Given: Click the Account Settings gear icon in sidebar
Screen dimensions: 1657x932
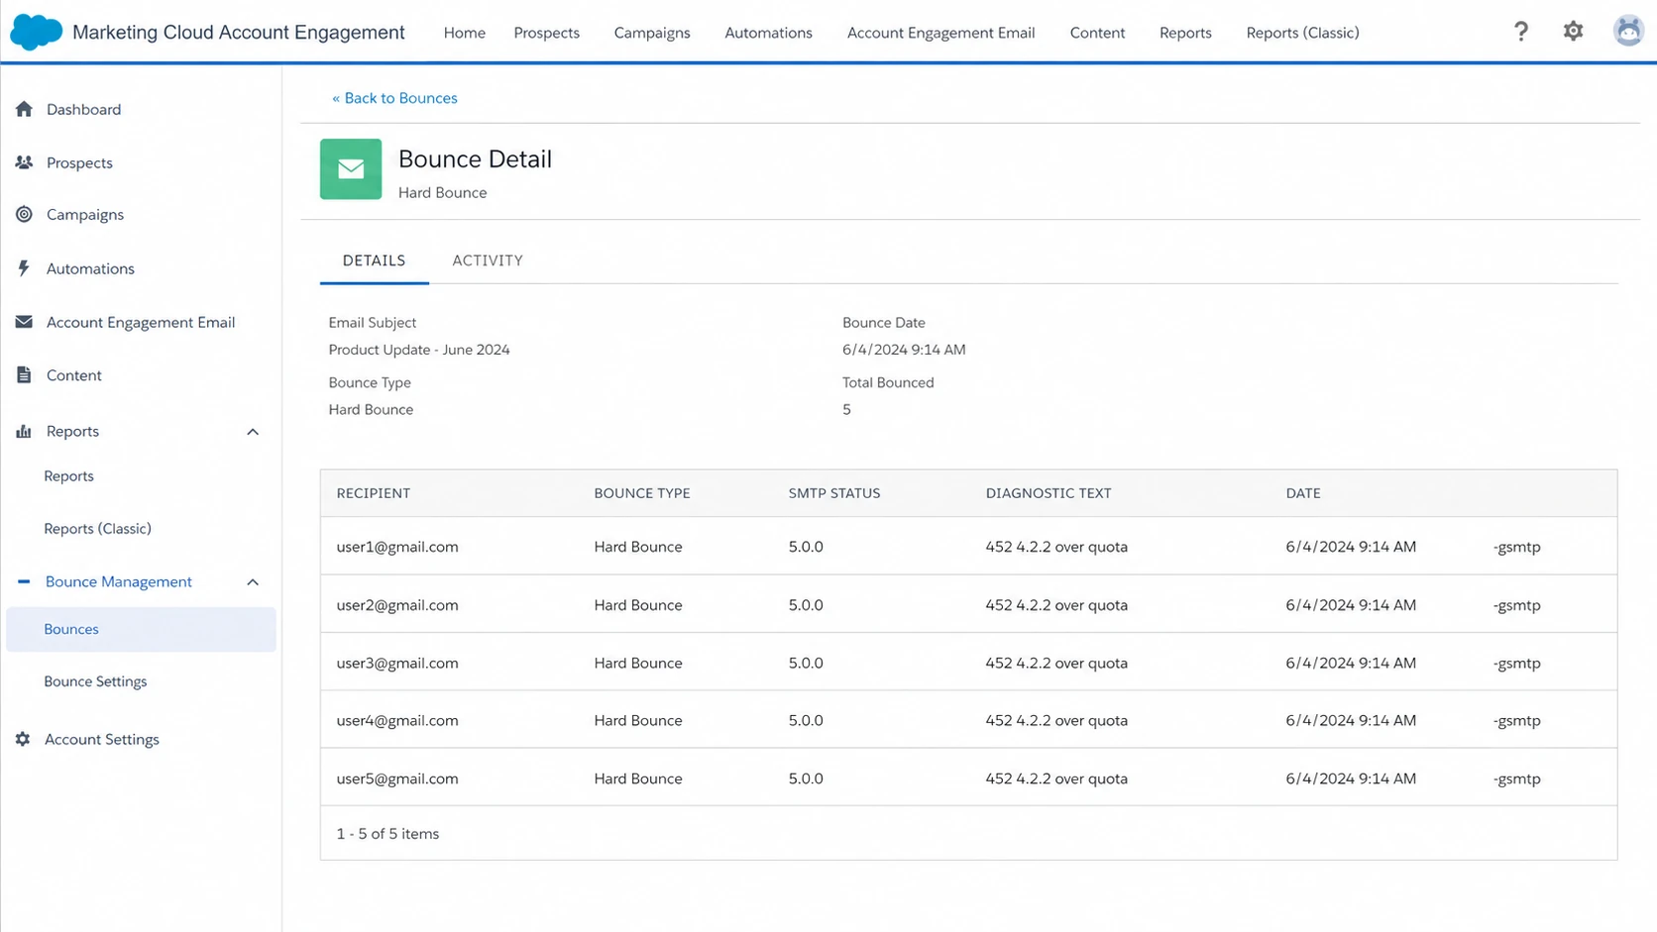Looking at the screenshot, I should 23,739.
